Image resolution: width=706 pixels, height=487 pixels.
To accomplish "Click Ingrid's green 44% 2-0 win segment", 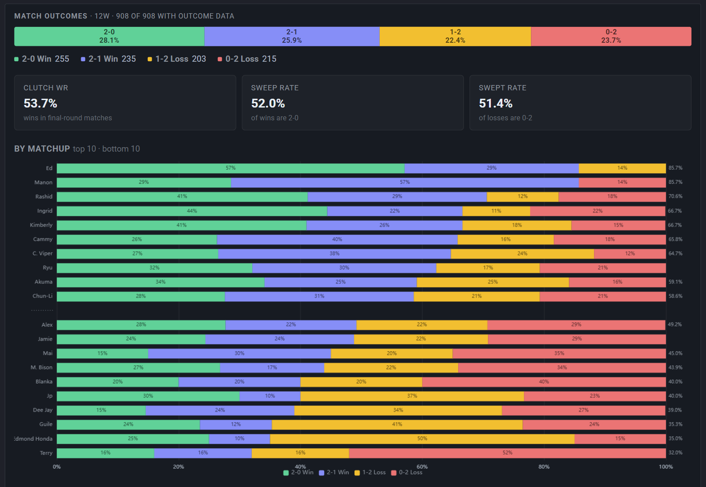I will 192,211.
